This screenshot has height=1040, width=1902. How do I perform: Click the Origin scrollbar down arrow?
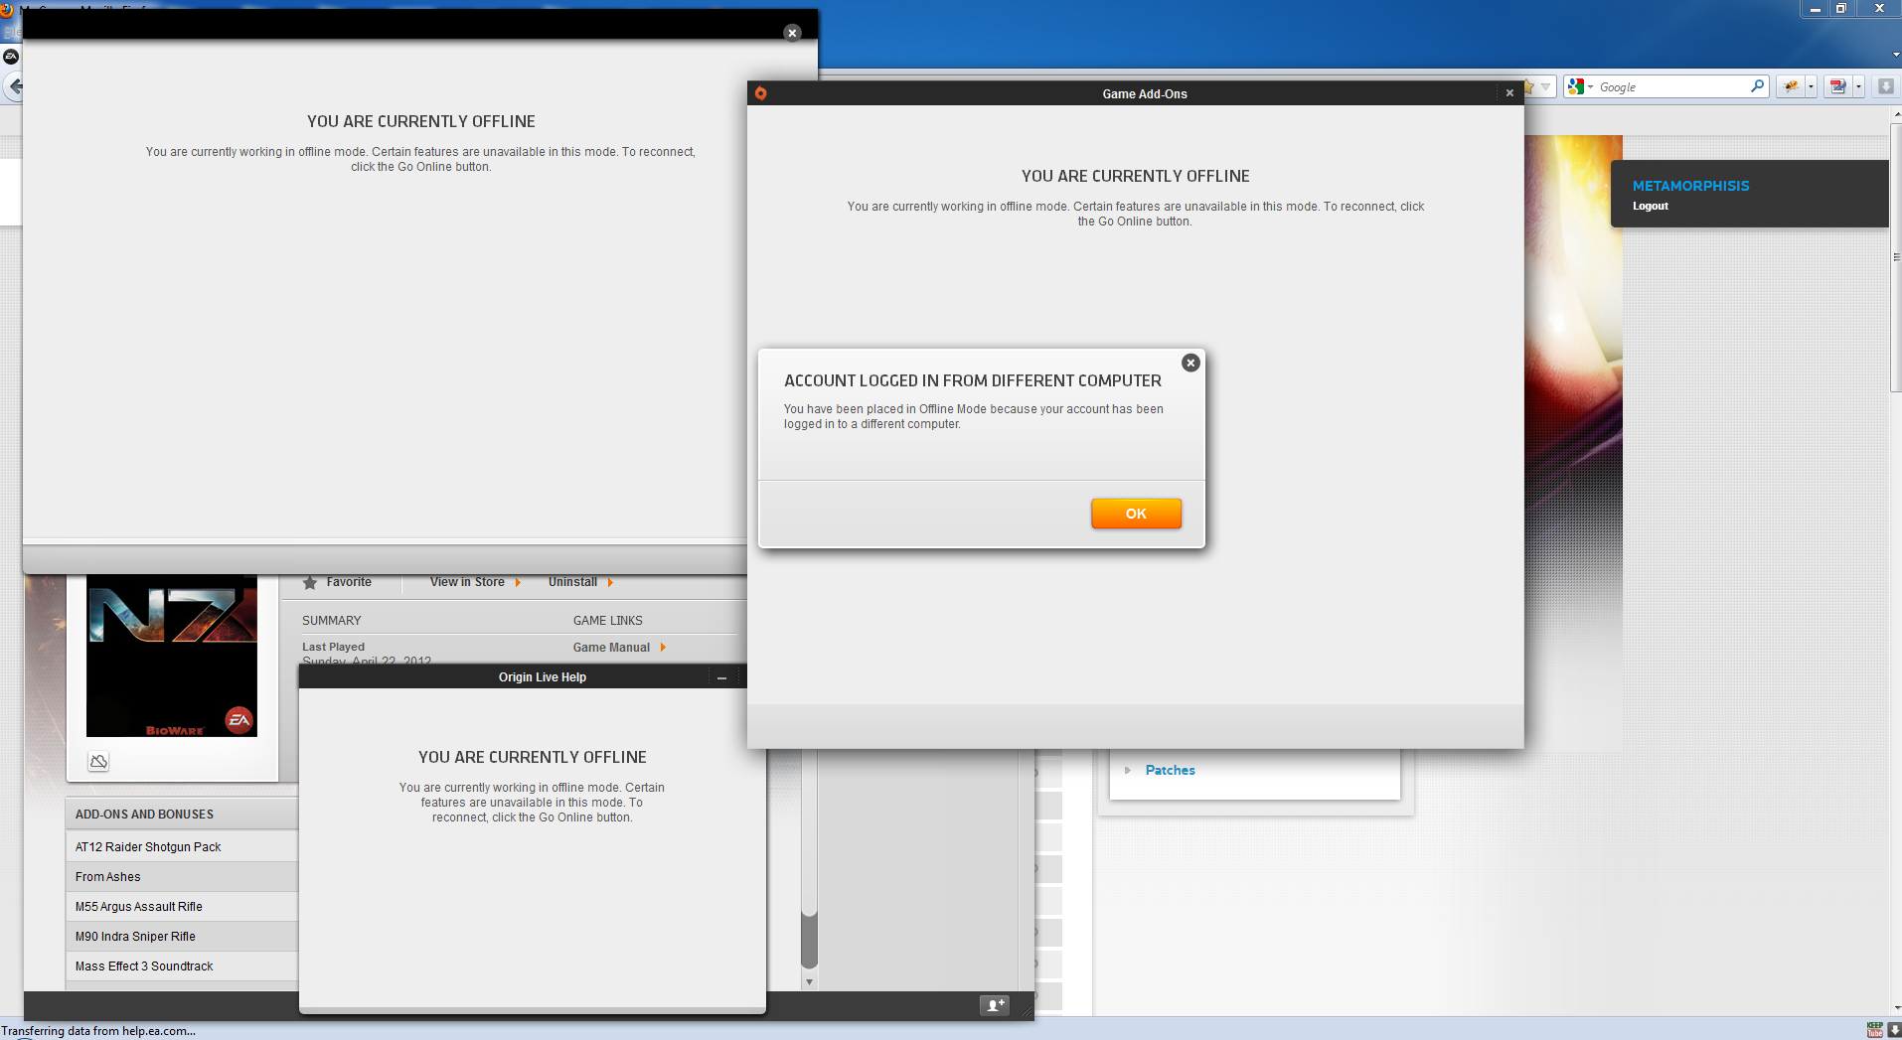[x=809, y=982]
